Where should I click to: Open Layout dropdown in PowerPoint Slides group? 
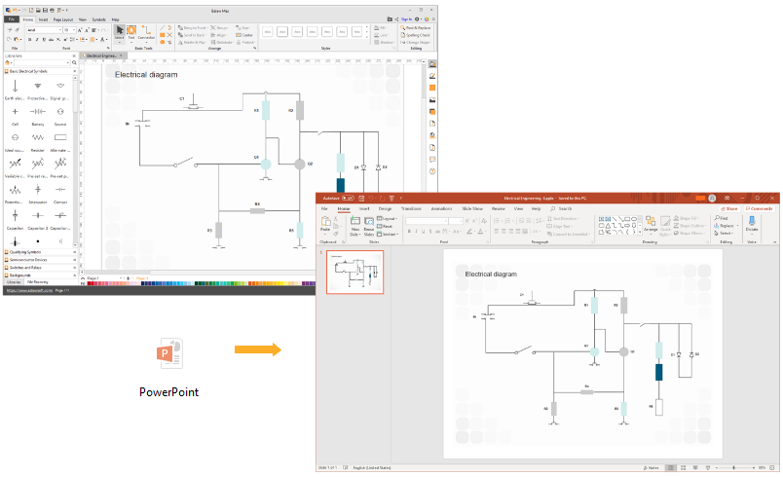(388, 218)
